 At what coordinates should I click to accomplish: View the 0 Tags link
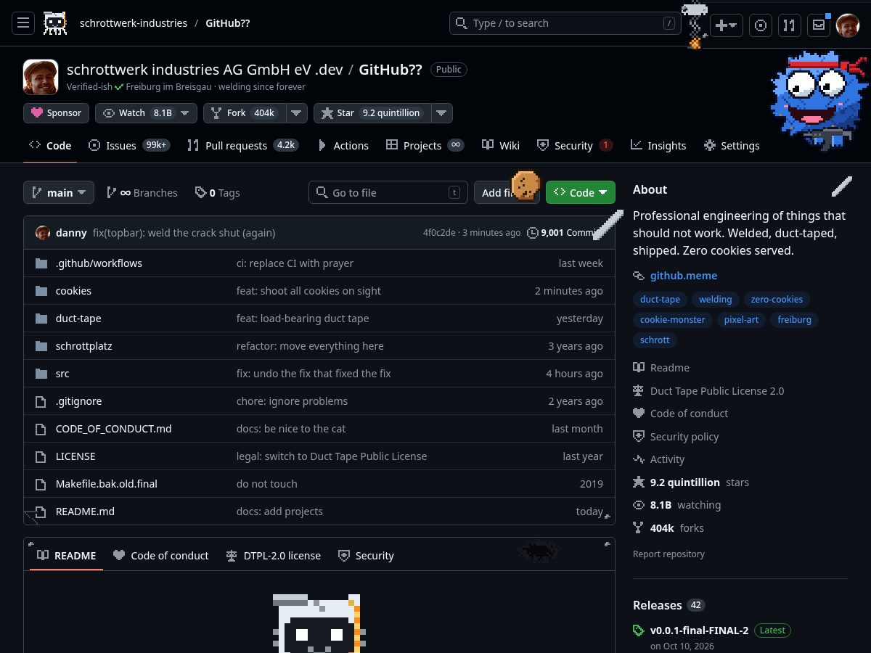pyautogui.click(x=218, y=192)
